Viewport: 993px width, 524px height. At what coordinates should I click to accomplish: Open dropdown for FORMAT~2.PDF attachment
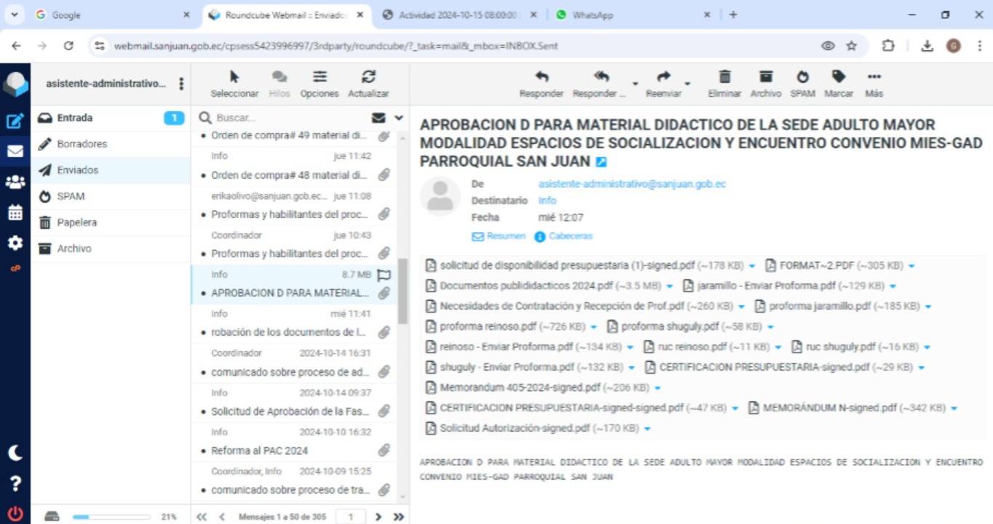pyautogui.click(x=912, y=266)
